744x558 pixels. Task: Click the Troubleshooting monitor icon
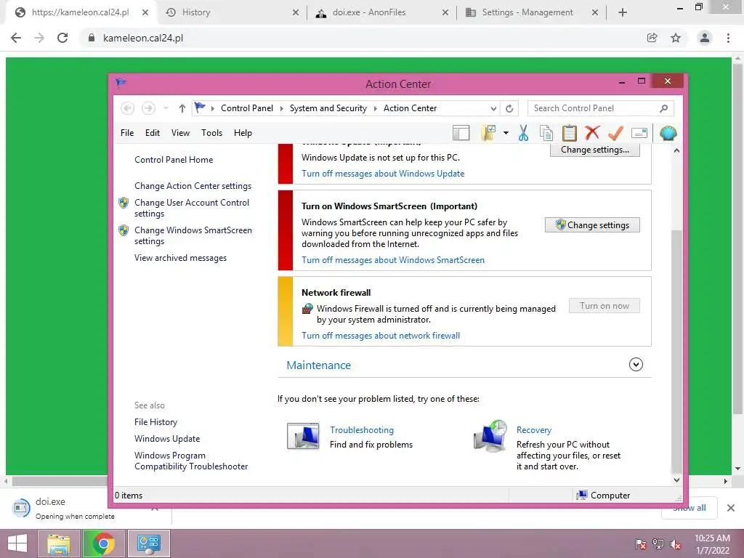303,436
